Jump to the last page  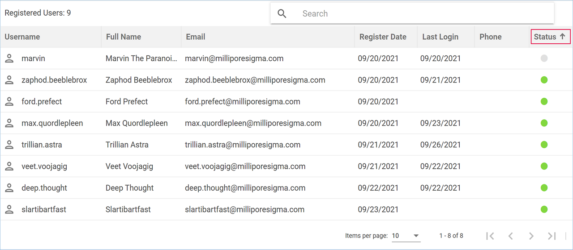point(552,236)
